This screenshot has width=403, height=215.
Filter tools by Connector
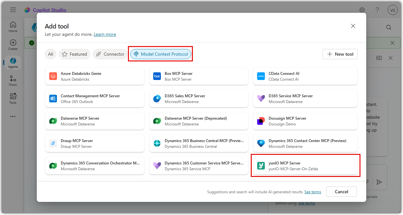(x=110, y=54)
